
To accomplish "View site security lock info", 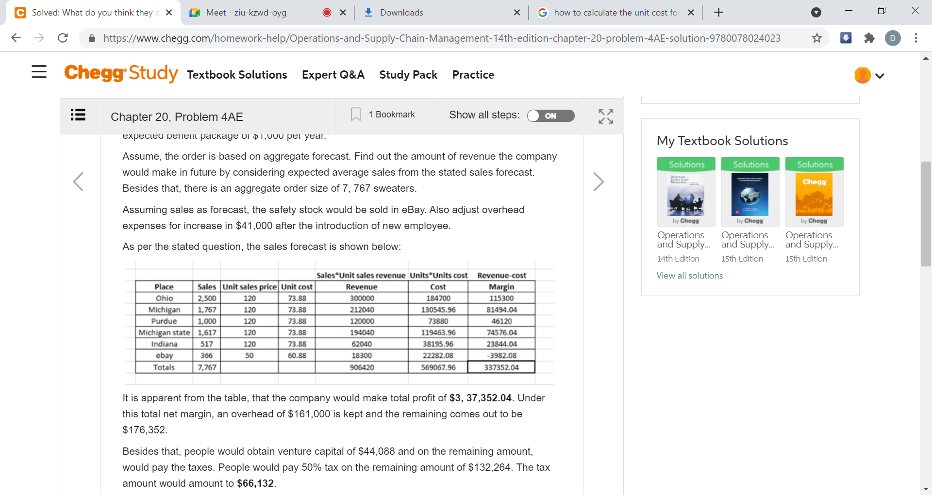I will click(92, 38).
